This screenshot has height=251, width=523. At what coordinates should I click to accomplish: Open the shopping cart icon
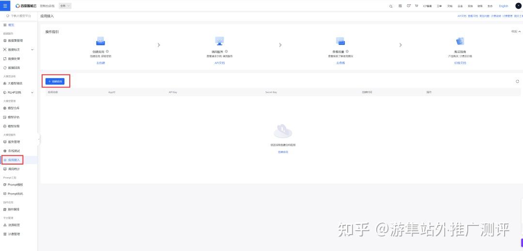pos(416,6)
